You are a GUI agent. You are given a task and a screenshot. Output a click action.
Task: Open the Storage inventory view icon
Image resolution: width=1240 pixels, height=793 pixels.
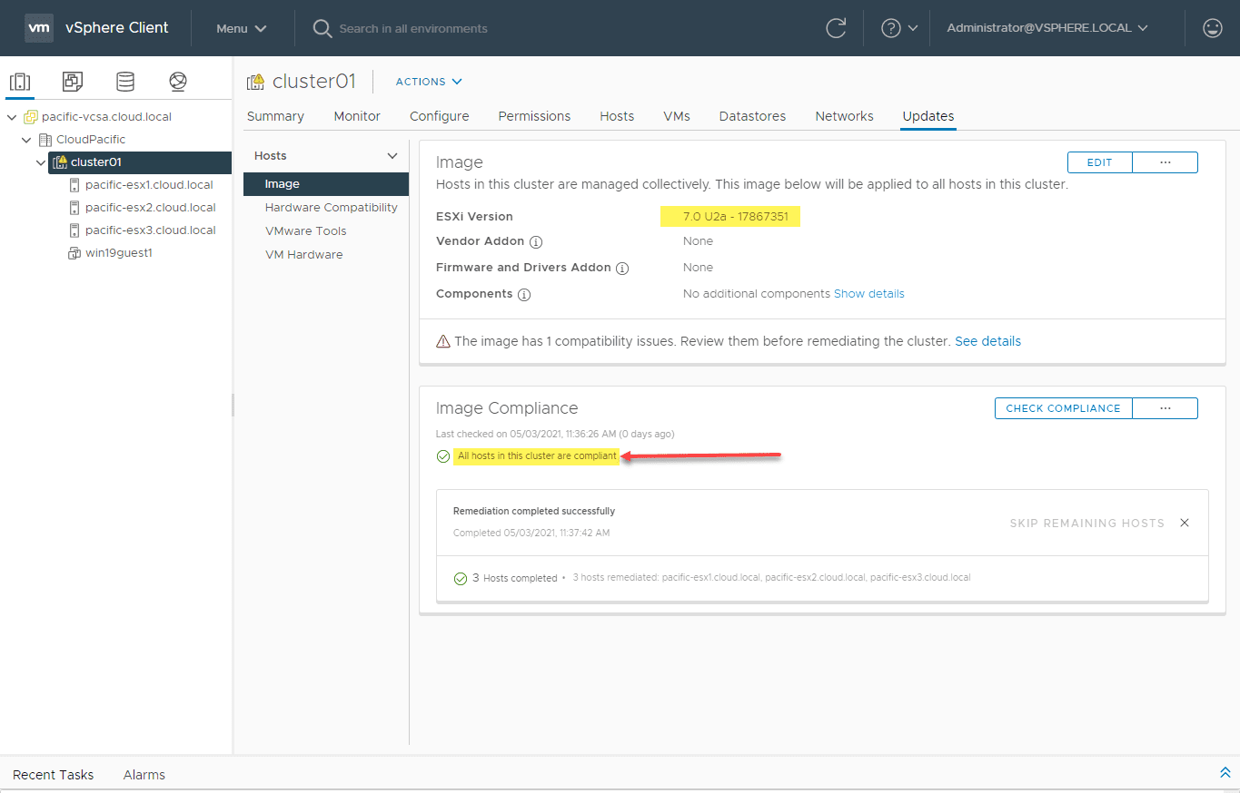coord(125,82)
